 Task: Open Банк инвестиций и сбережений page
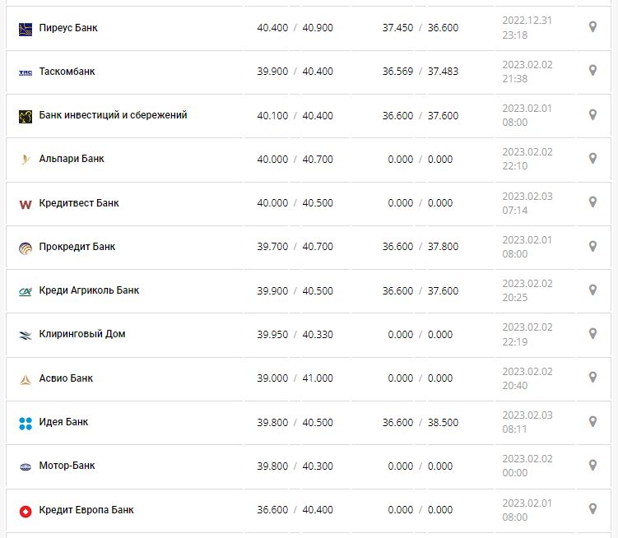[113, 115]
